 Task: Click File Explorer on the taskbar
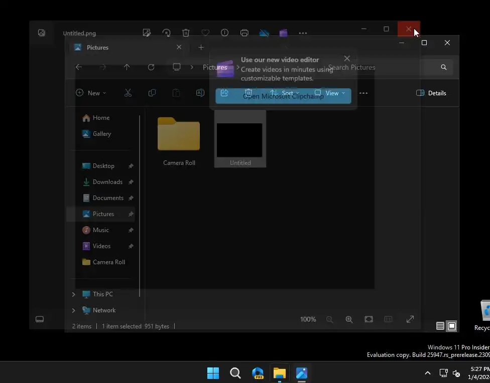click(279, 372)
